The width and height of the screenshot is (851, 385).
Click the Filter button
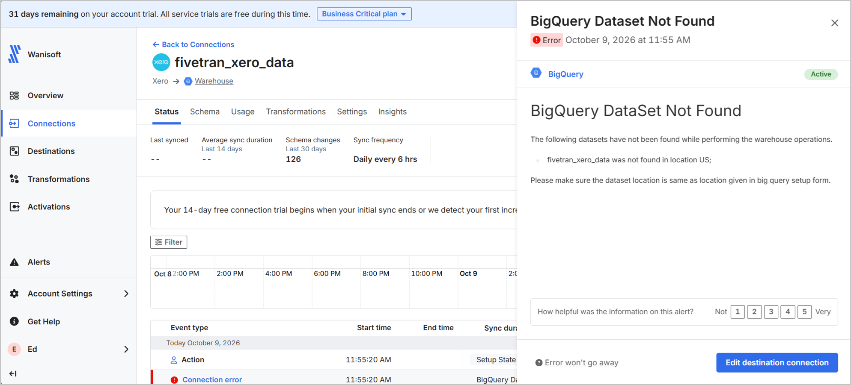[x=169, y=242]
